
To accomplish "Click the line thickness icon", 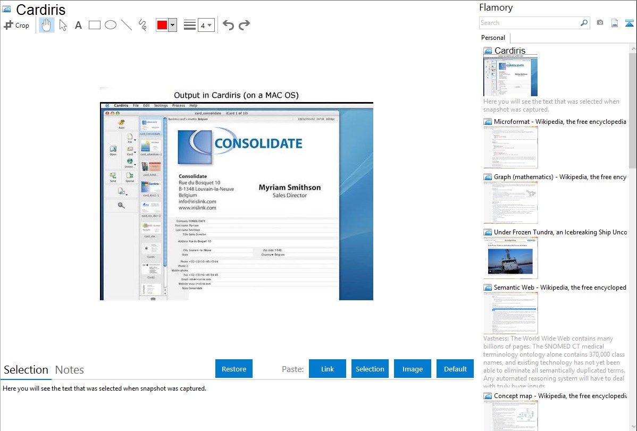I will tap(190, 25).
